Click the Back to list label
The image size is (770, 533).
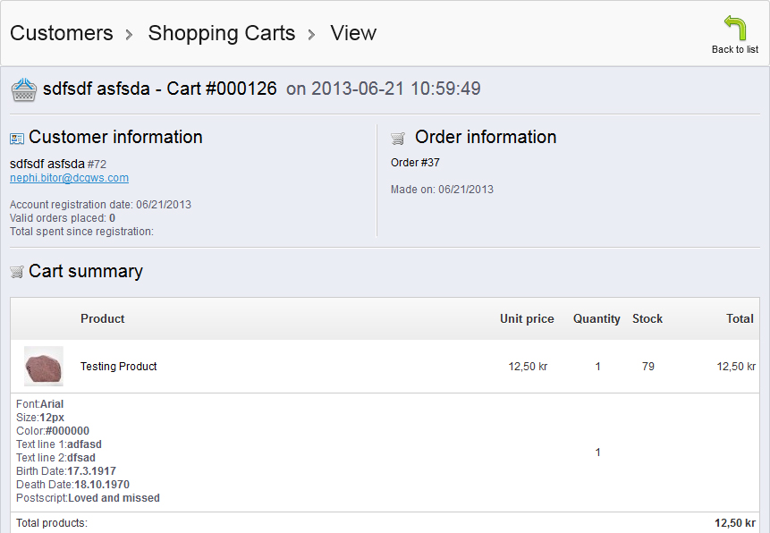tap(735, 49)
